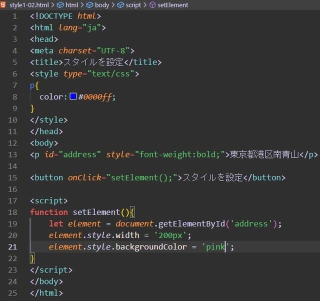Viewport: 320px width, 301px height.
Task: Open style1-02.html breadcrumb file name
Action: tap(28, 5)
